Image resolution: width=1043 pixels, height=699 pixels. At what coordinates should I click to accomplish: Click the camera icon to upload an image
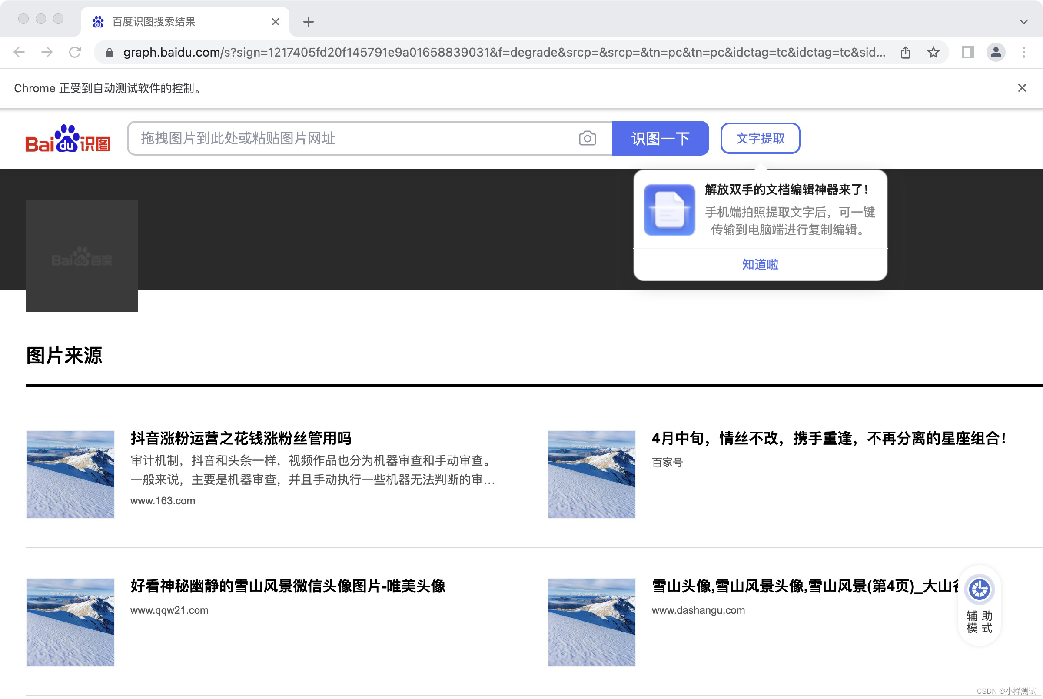point(587,138)
